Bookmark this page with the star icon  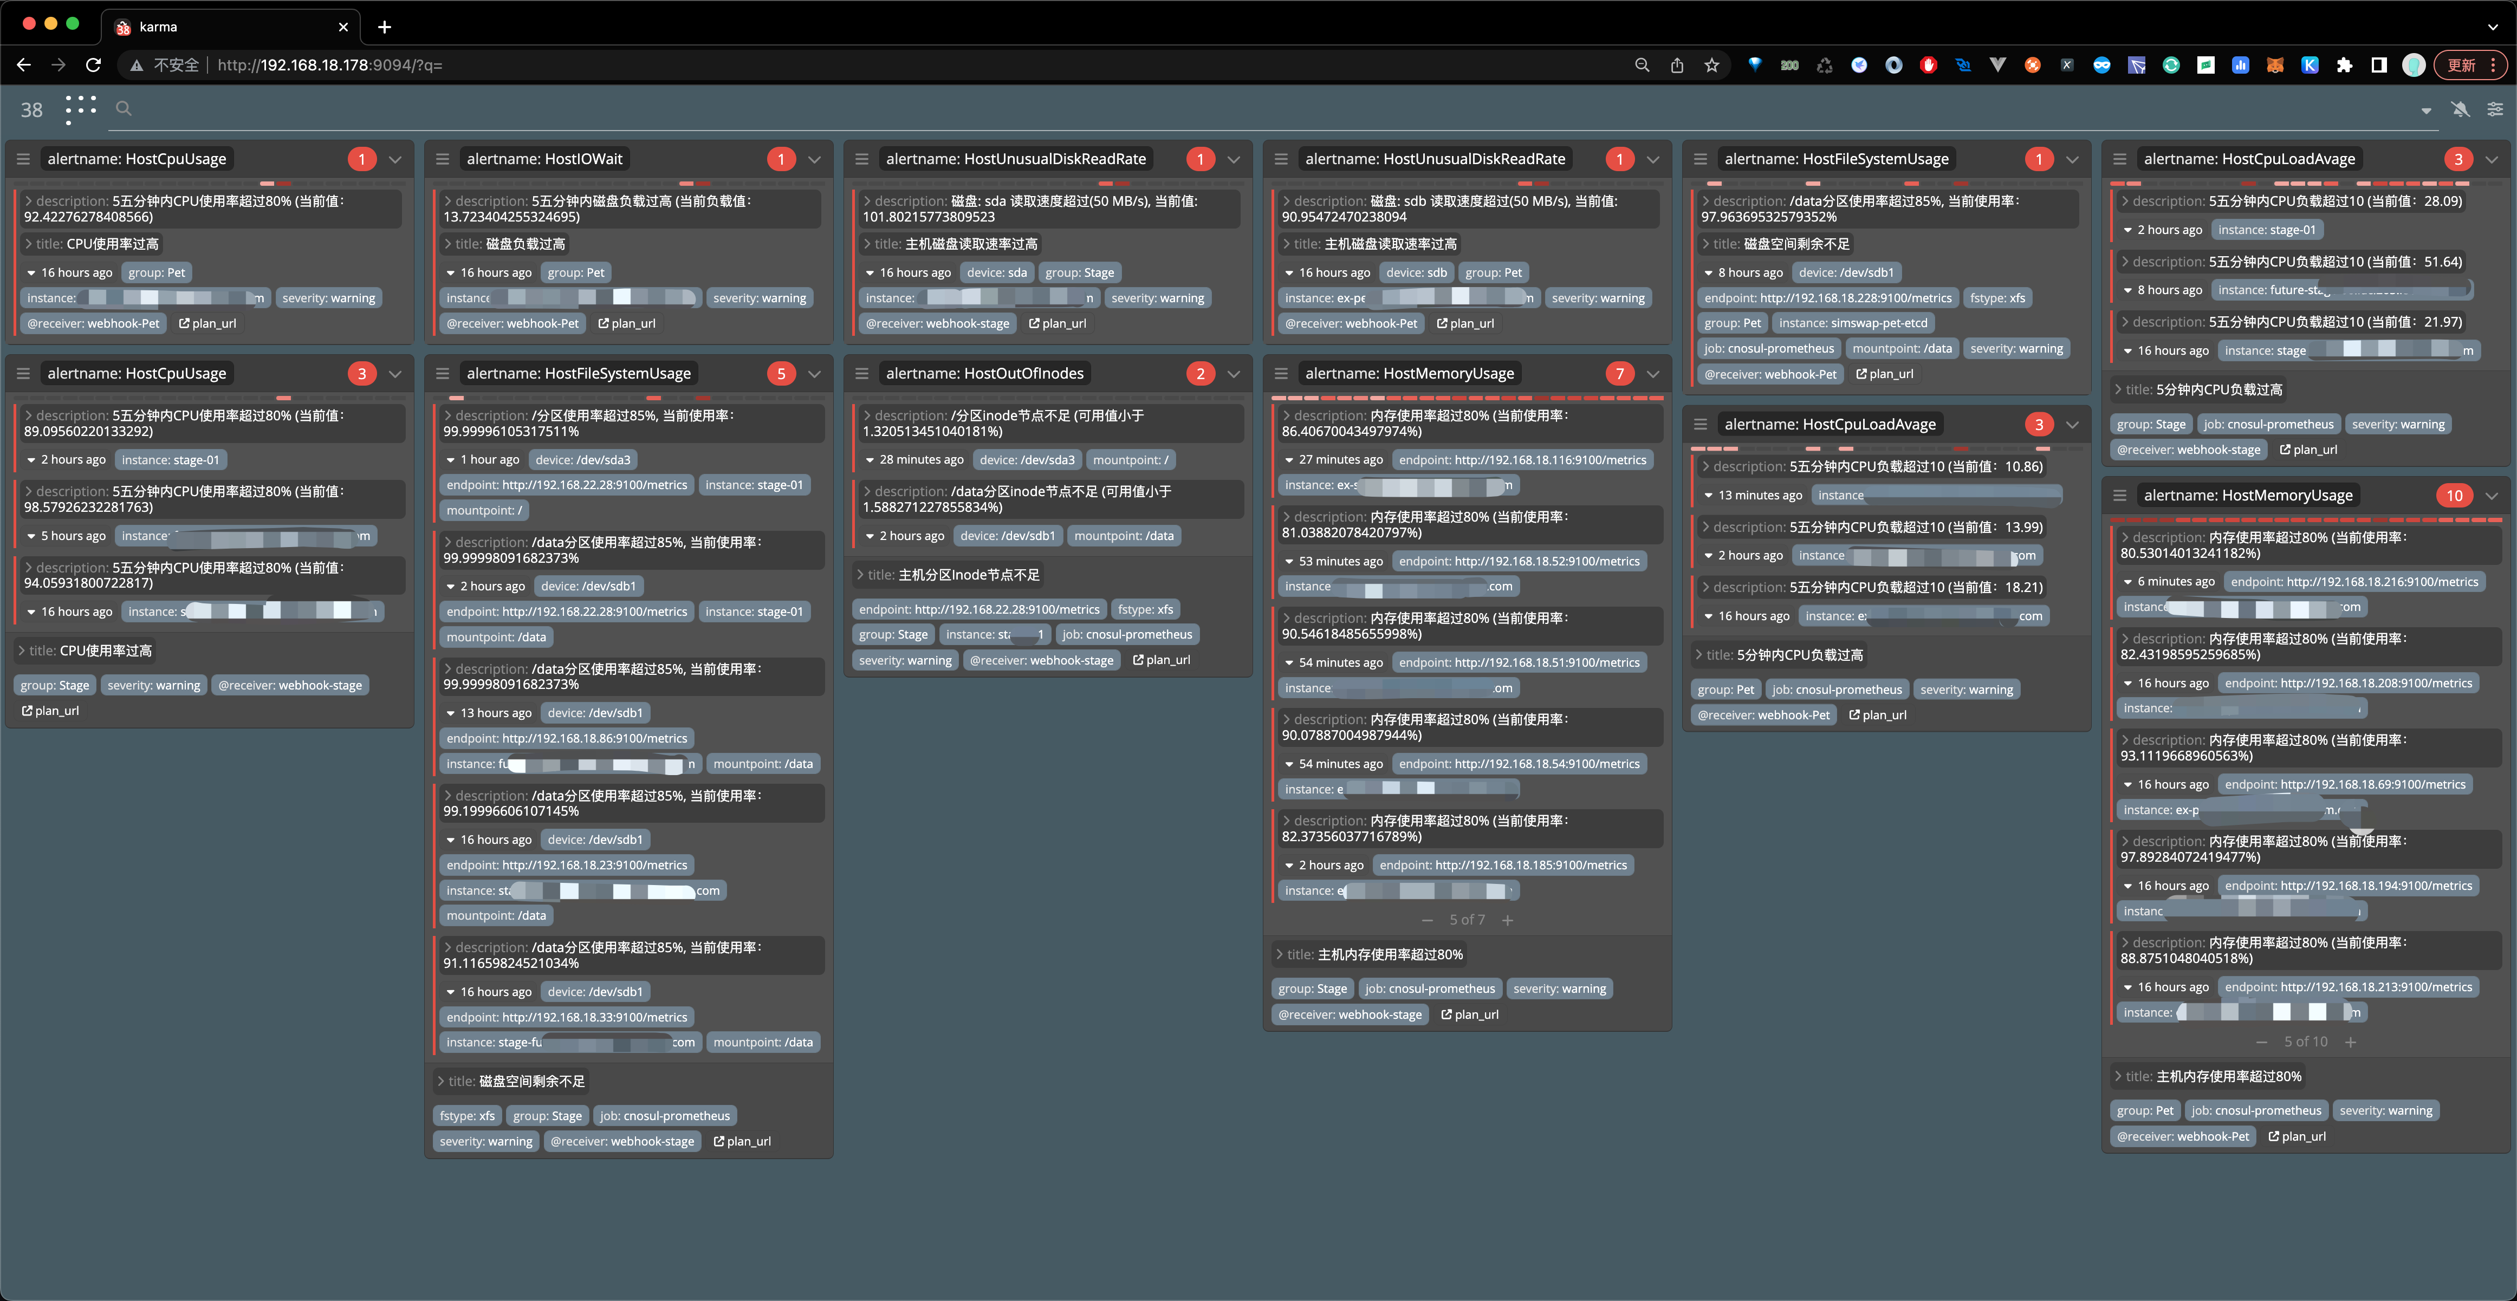click(x=1711, y=66)
